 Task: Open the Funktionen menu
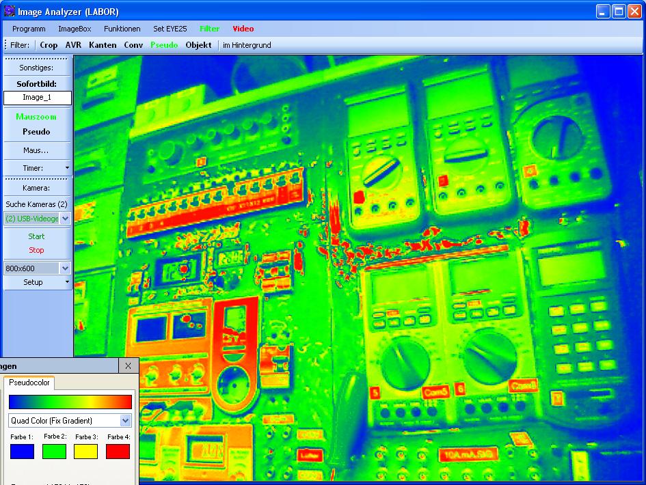(x=122, y=29)
